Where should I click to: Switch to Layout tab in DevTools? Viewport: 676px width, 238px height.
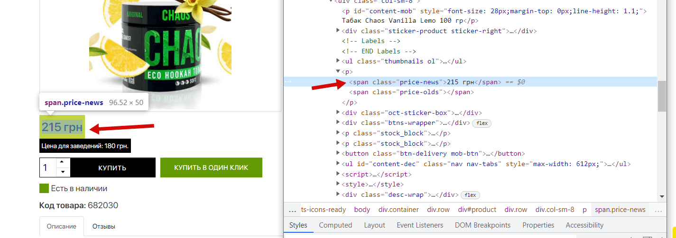[374, 225]
